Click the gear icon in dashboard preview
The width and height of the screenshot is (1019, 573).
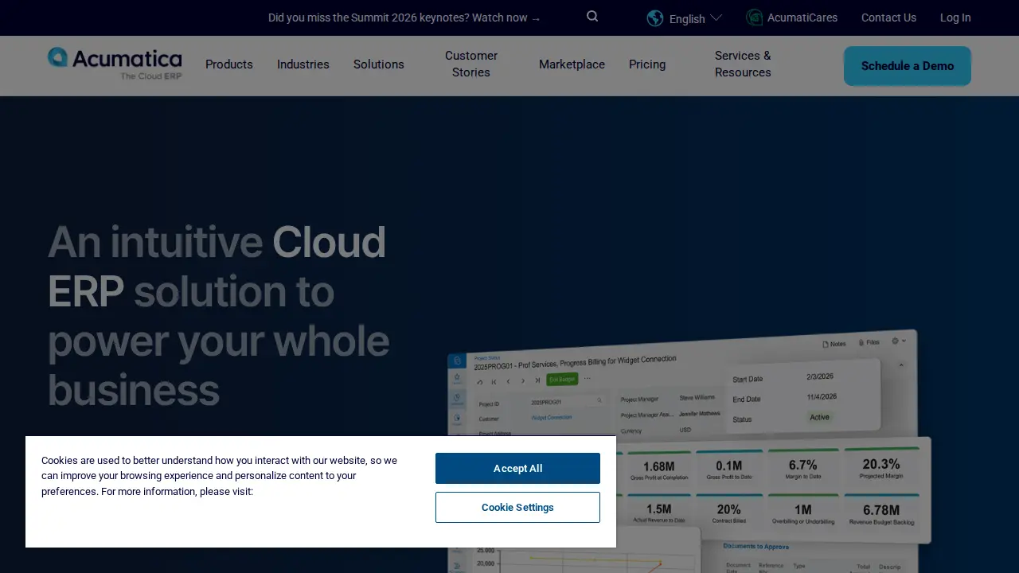pyautogui.click(x=896, y=341)
